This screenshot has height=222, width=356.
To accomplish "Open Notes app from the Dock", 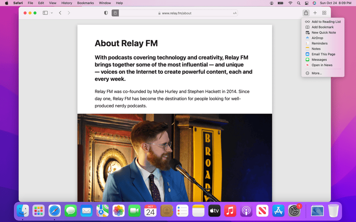I will pos(198,210).
